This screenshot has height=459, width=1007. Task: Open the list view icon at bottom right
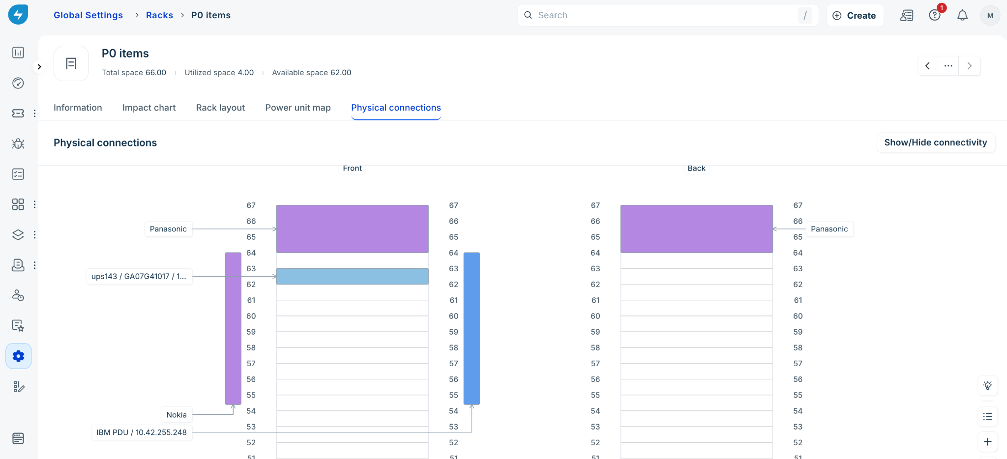click(x=988, y=417)
